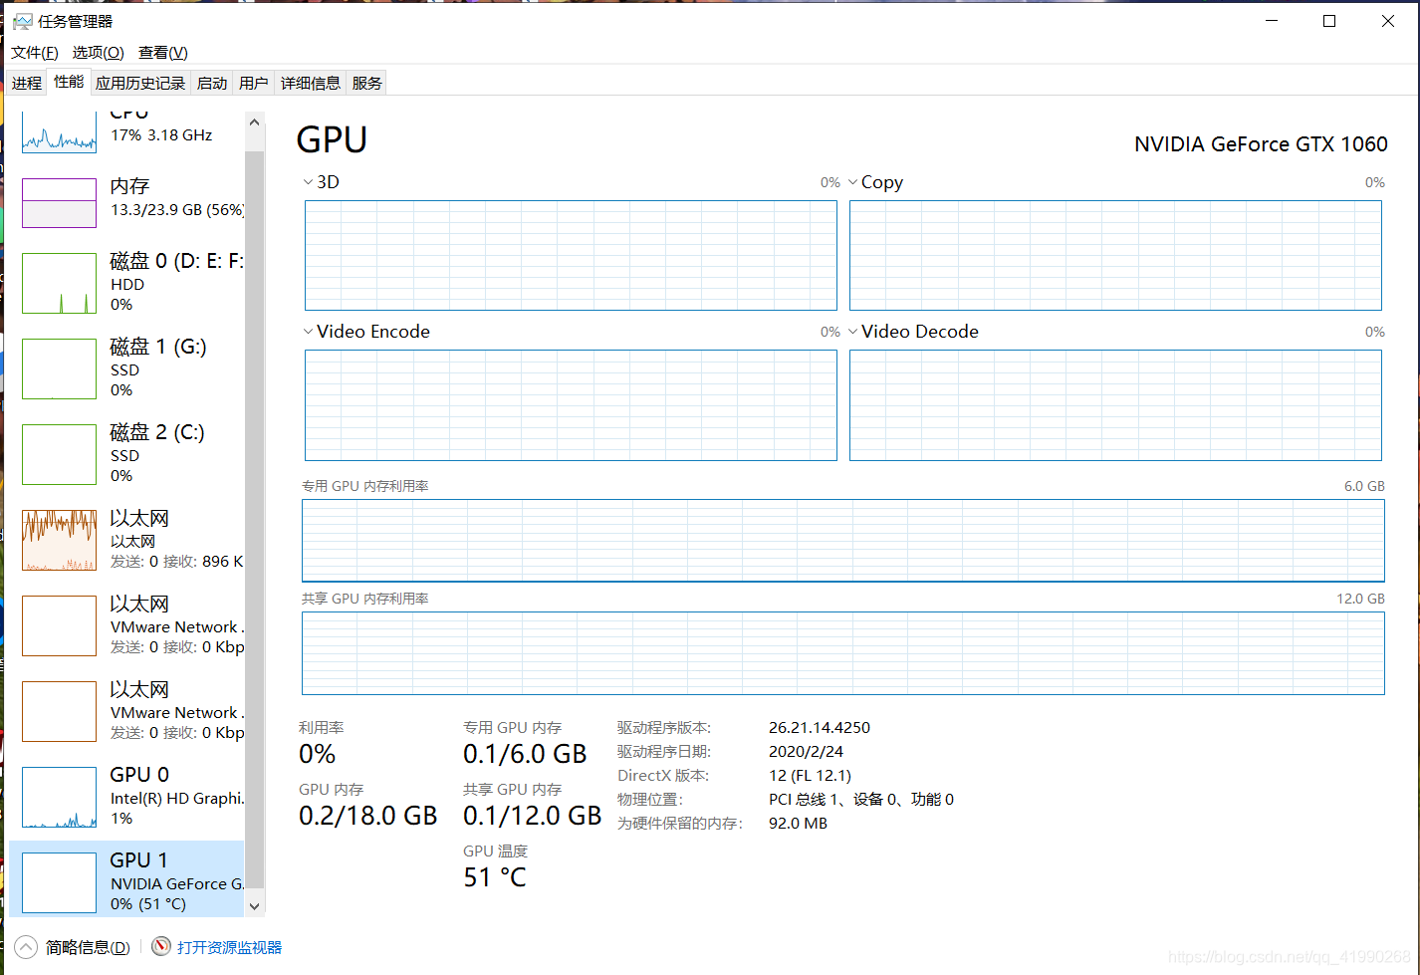
Task: Click the sidebar scroll down arrow
Action: [254, 906]
